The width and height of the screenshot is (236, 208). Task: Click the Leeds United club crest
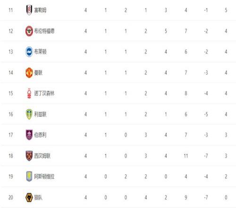29,114
